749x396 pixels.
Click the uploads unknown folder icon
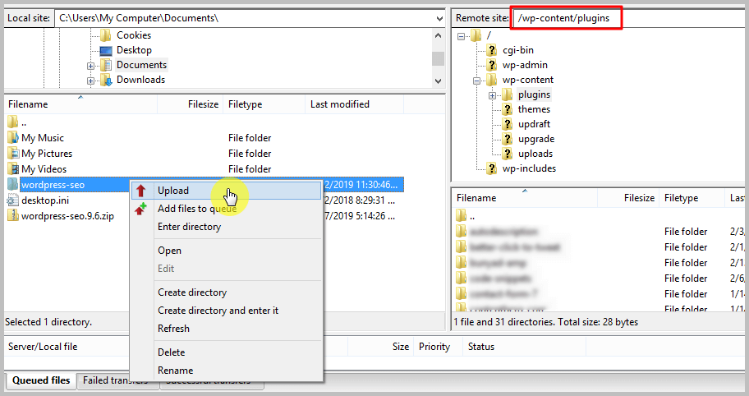[x=508, y=154]
